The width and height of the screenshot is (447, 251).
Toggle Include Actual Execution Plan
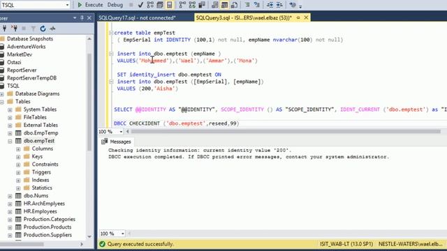coord(182,5)
